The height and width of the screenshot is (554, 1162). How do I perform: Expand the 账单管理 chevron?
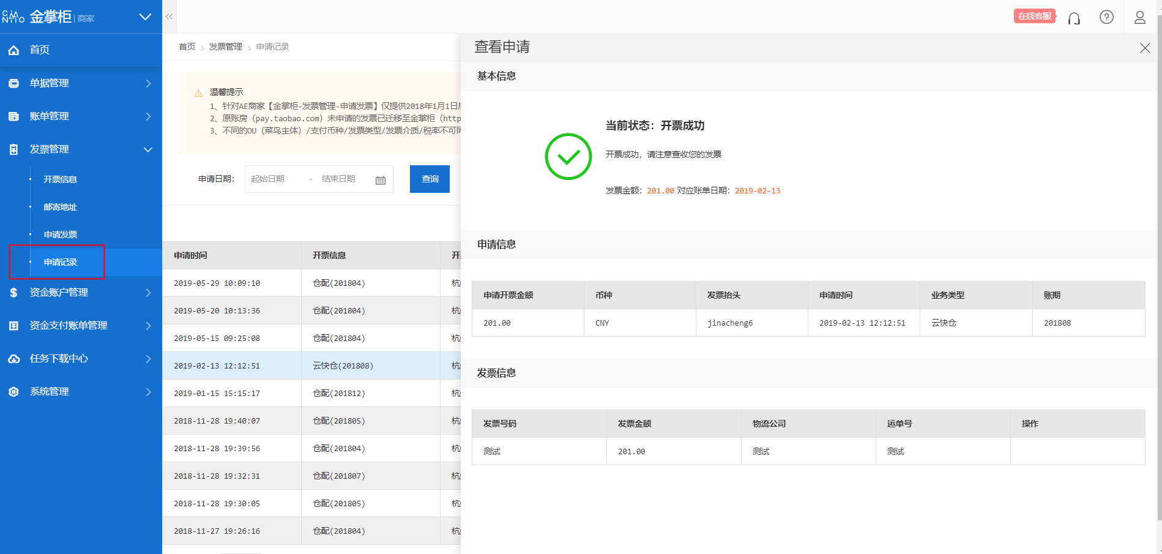tap(148, 116)
